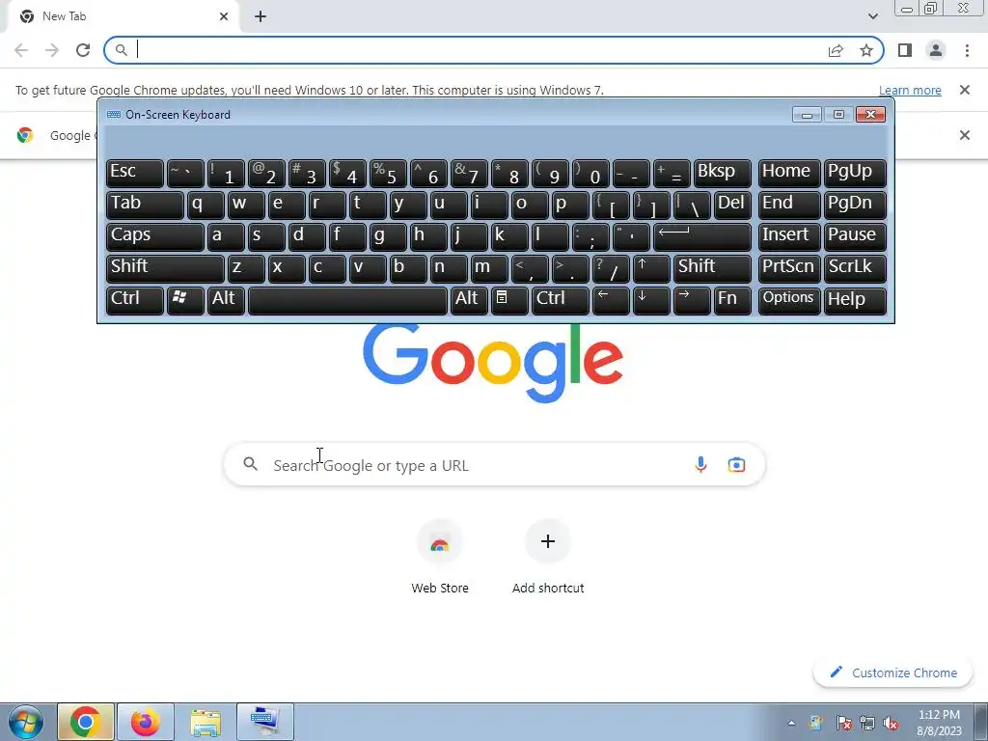Open the Windows Start menu
The width and height of the screenshot is (988, 741).
[x=25, y=722]
